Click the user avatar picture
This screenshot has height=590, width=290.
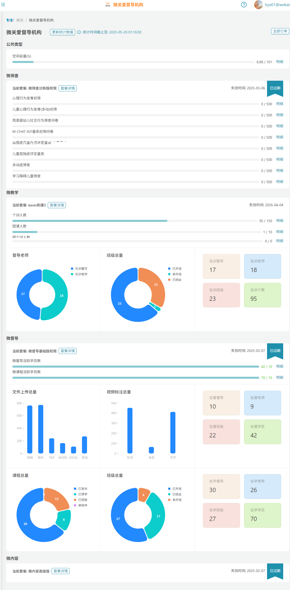pyautogui.click(x=258, y=5)
